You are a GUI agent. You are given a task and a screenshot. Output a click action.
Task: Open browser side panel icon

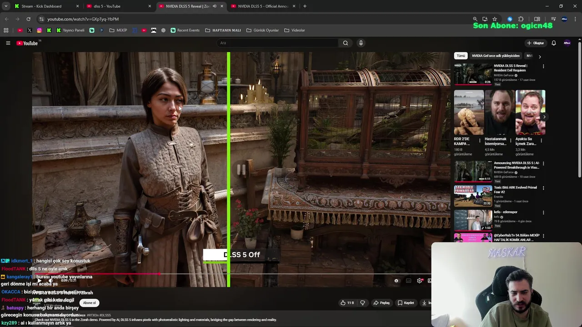[x=537, y=19]
